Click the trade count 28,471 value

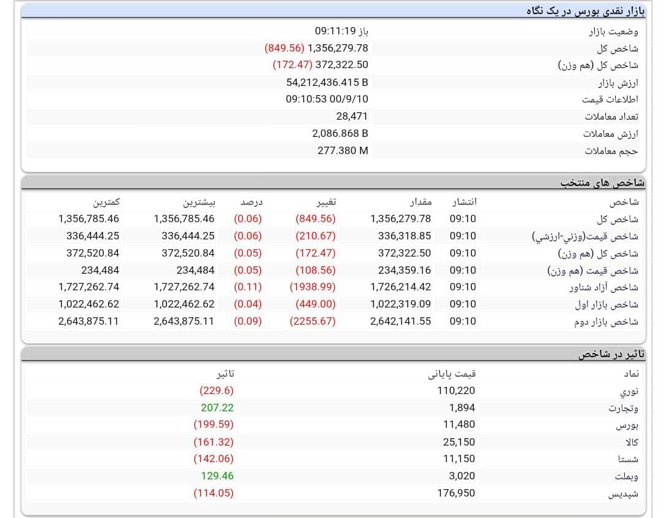pos(353,115)
